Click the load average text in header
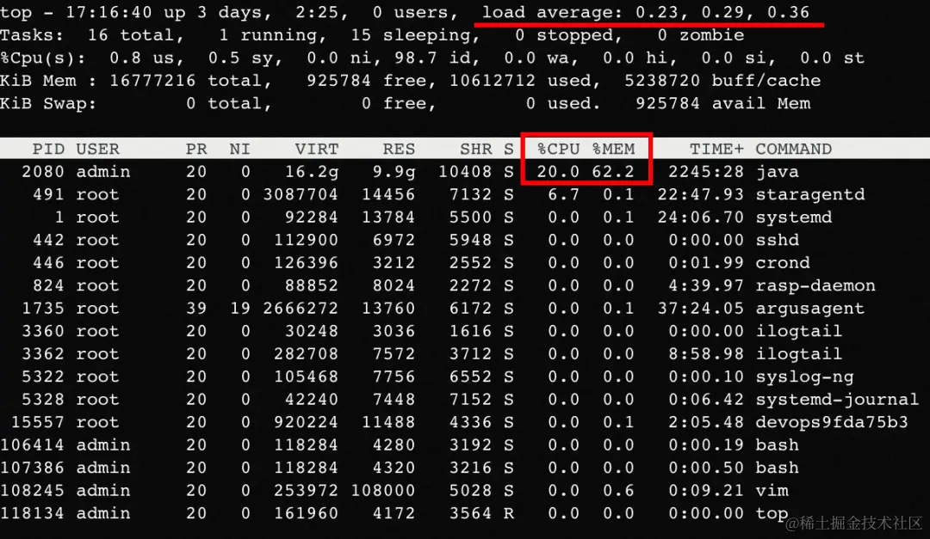The image size is (930, 539). click(645, 12)
